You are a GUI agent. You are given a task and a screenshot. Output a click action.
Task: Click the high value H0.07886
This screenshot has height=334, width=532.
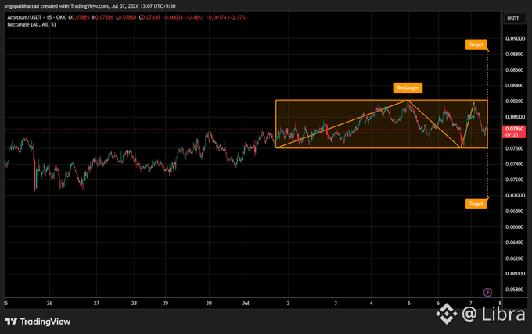[102, 17]
